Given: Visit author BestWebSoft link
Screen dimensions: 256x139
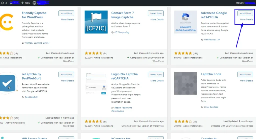Looking at the screenshot, I should tap(31, 97).
